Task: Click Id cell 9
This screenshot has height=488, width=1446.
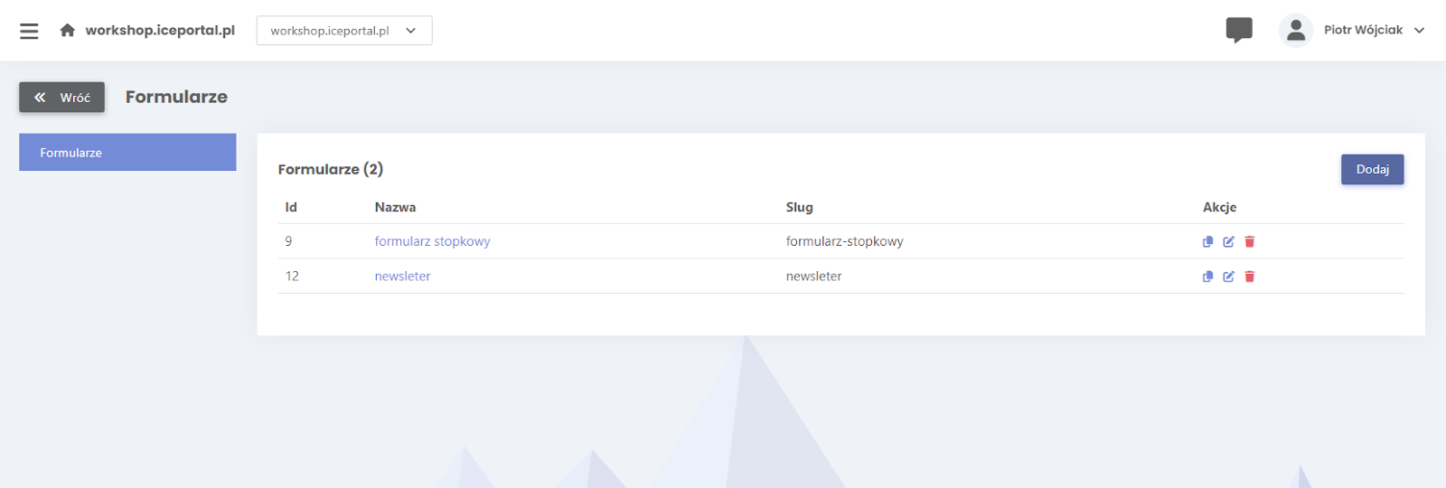Action: (x=288, y=241)
